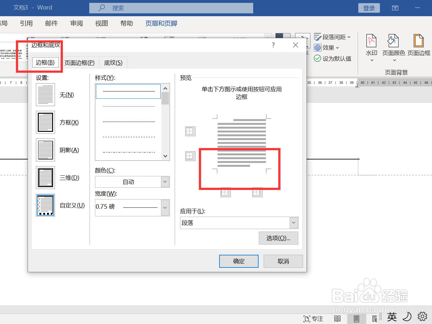
Task: Open 段落间距 paragraph spacing dropdown
Action: click(x=332, y=37)
